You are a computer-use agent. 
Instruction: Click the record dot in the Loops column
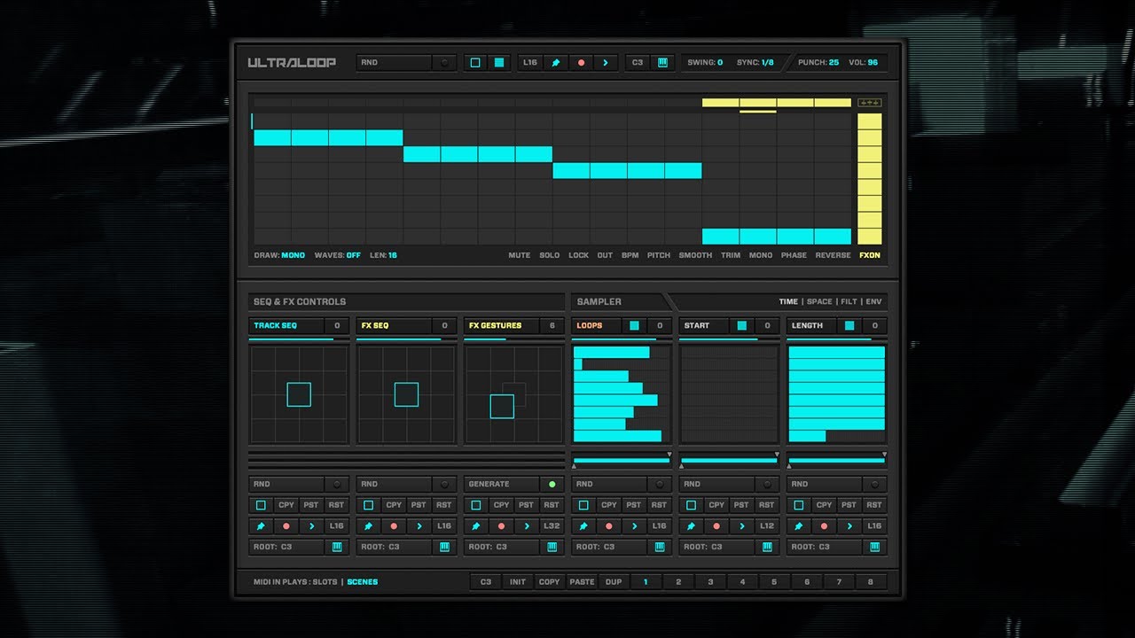pos(608,525)
